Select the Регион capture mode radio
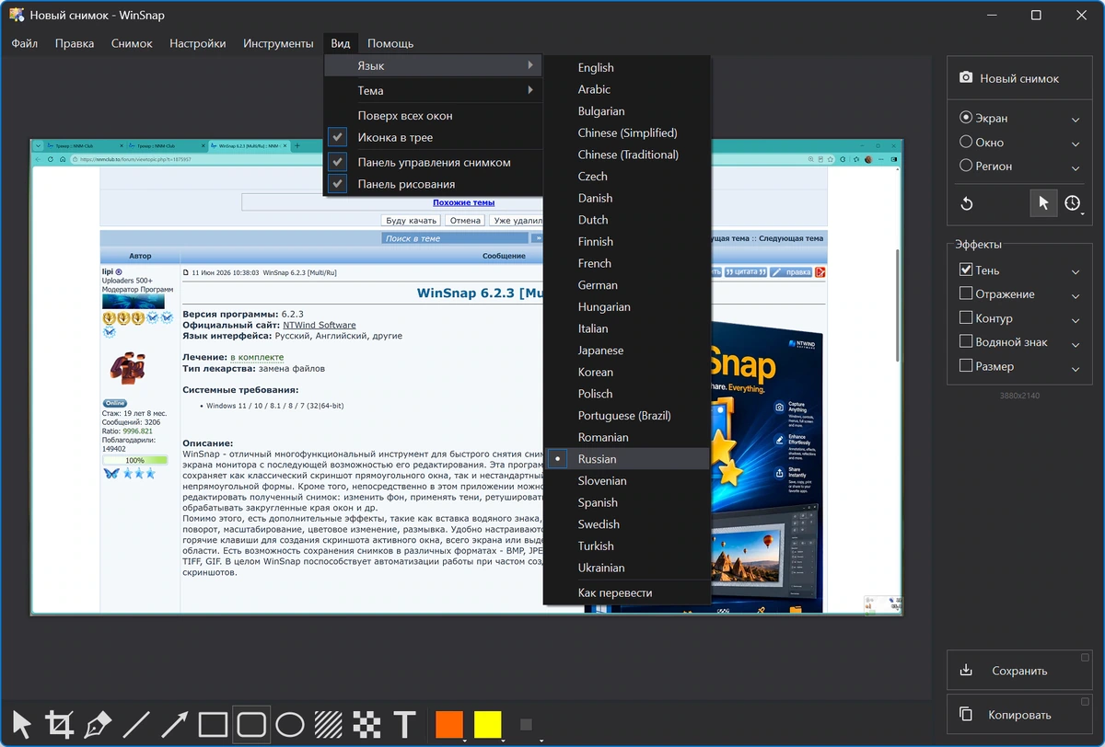Viewport: 1105px width, 747px height. [x=966, y=166]
